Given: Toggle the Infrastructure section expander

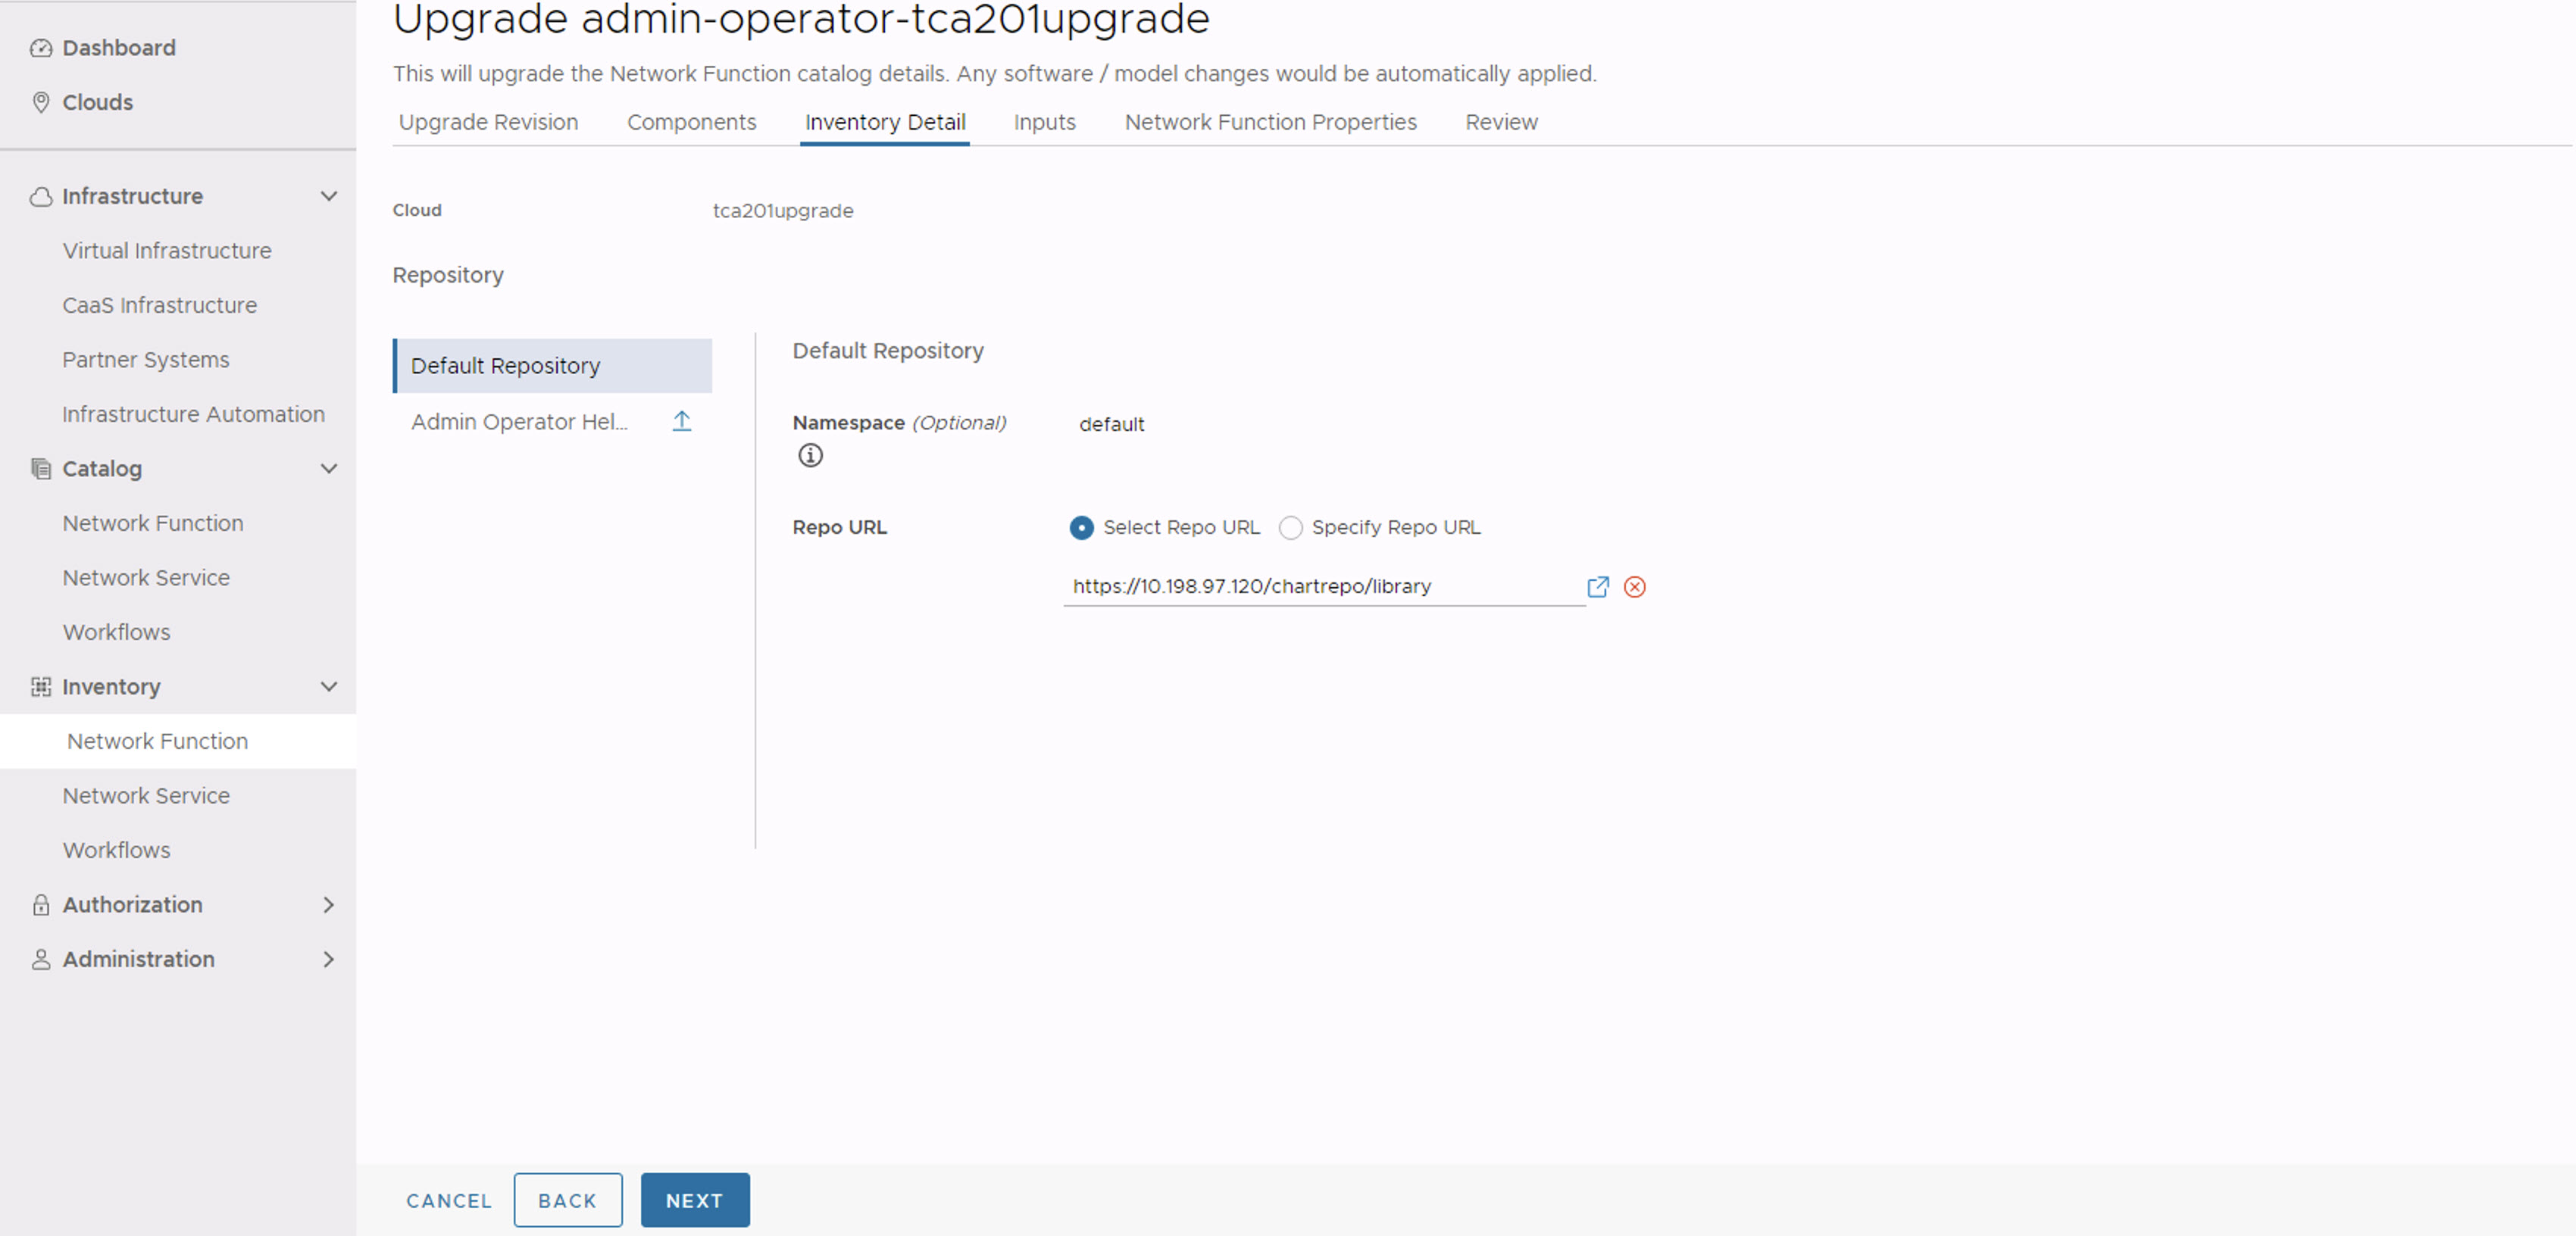Looking at the screenshot, I should click(327, 195).
